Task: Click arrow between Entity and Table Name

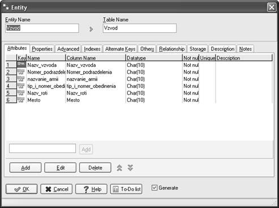Action: click(x=91, y=29)
